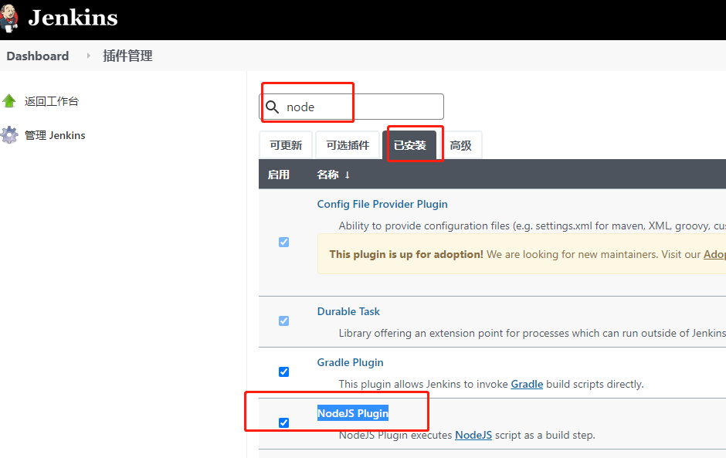
Task: Uncheck the NodeJS Plugin checkbox
Action: [x=283, y=422]
